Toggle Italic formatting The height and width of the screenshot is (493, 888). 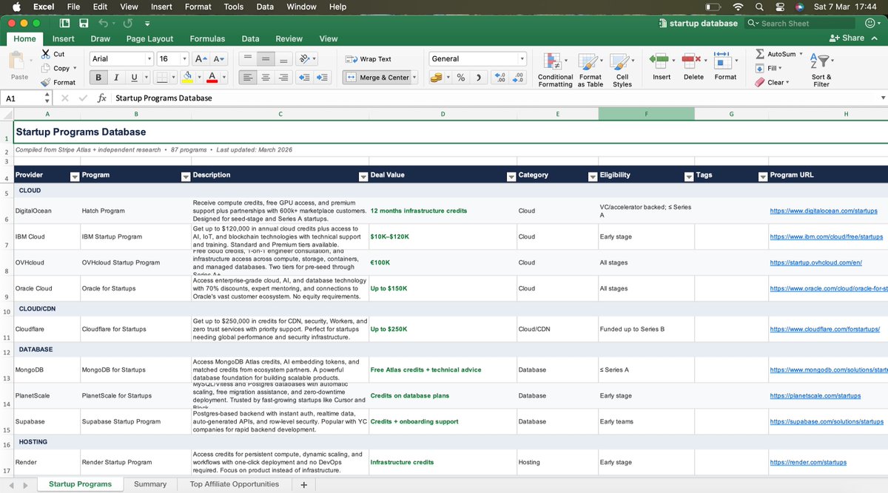(117, 78)
